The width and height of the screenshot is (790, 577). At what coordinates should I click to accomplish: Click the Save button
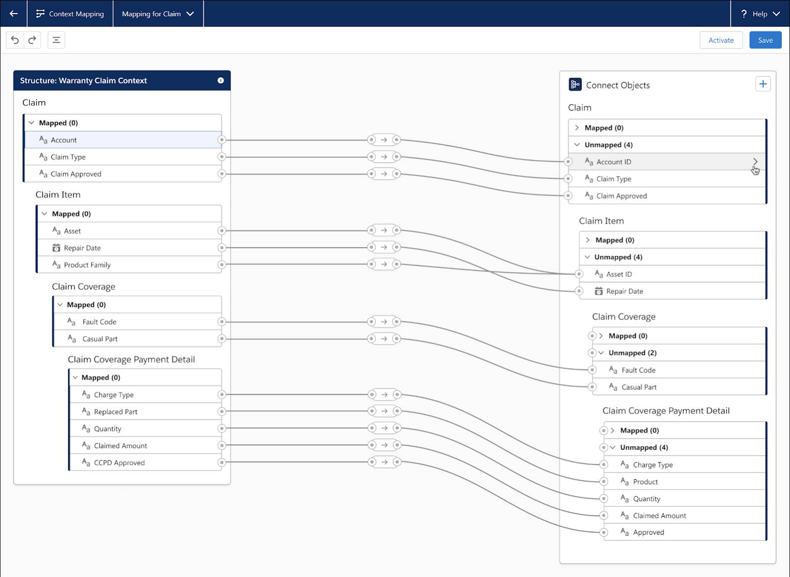tap(765, 40)
